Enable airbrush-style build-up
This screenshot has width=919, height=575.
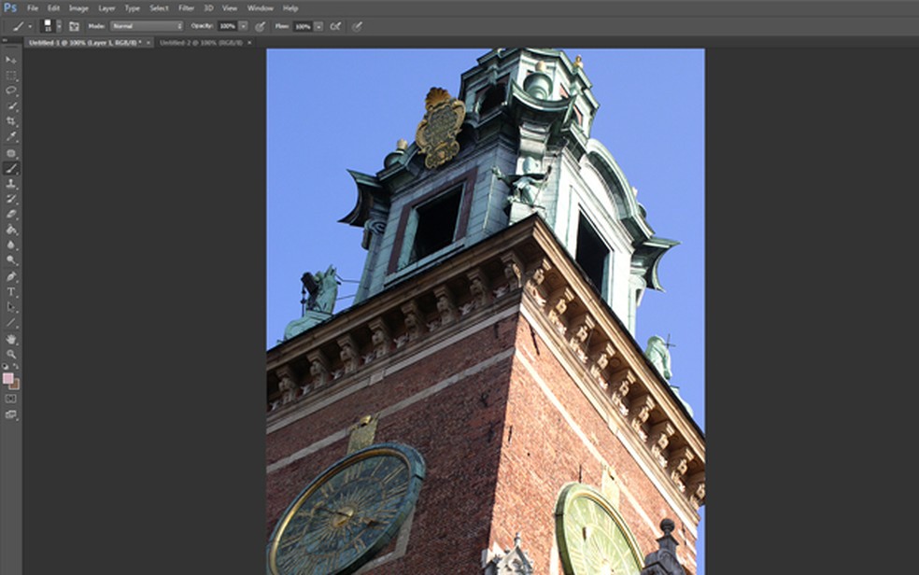click(x=335, y=26)
